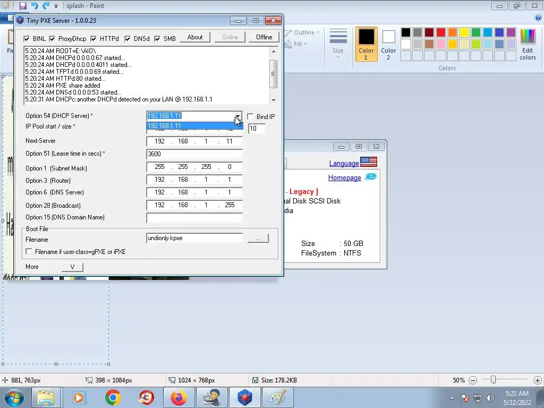
Task: Pick the yellow palette swatch
Action: tap(464, 32)
